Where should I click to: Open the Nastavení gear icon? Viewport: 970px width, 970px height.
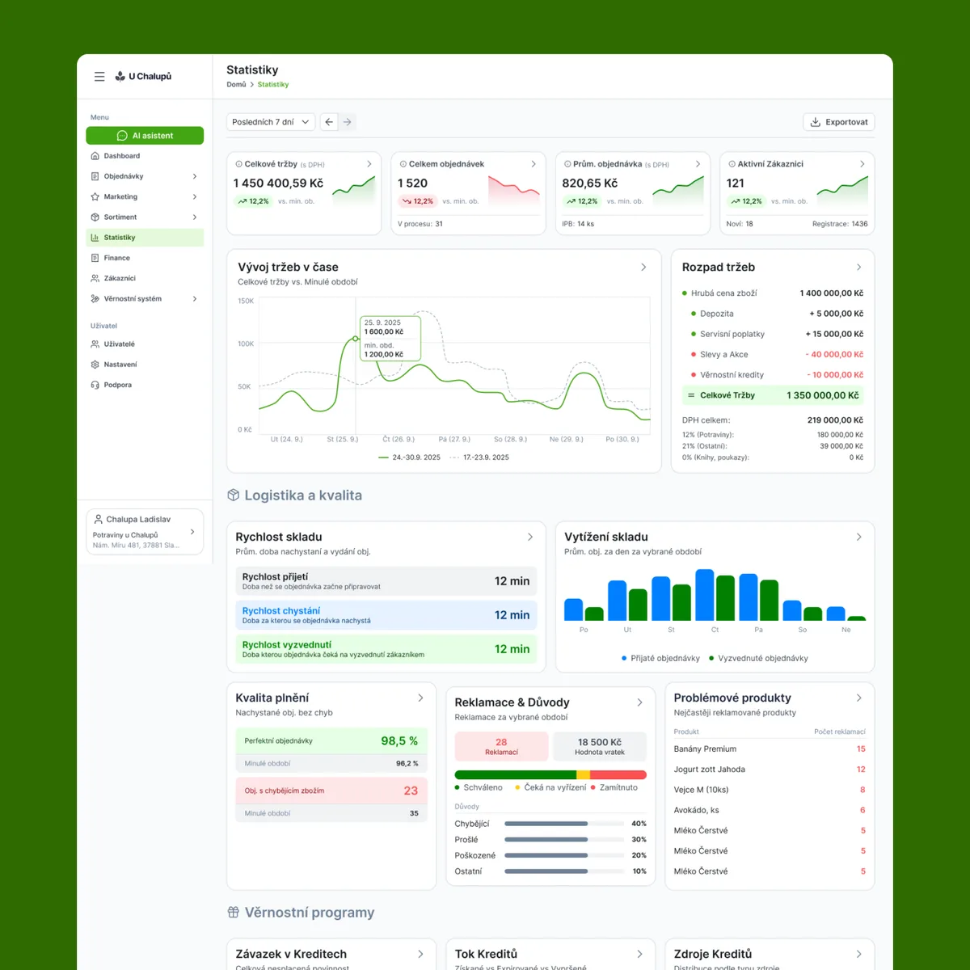click(95, 365)
